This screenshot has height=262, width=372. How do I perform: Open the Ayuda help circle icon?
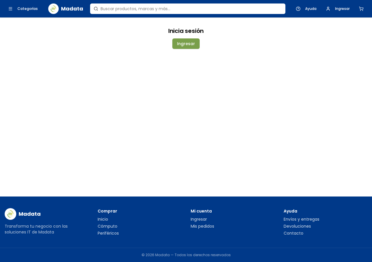(298, 9)
